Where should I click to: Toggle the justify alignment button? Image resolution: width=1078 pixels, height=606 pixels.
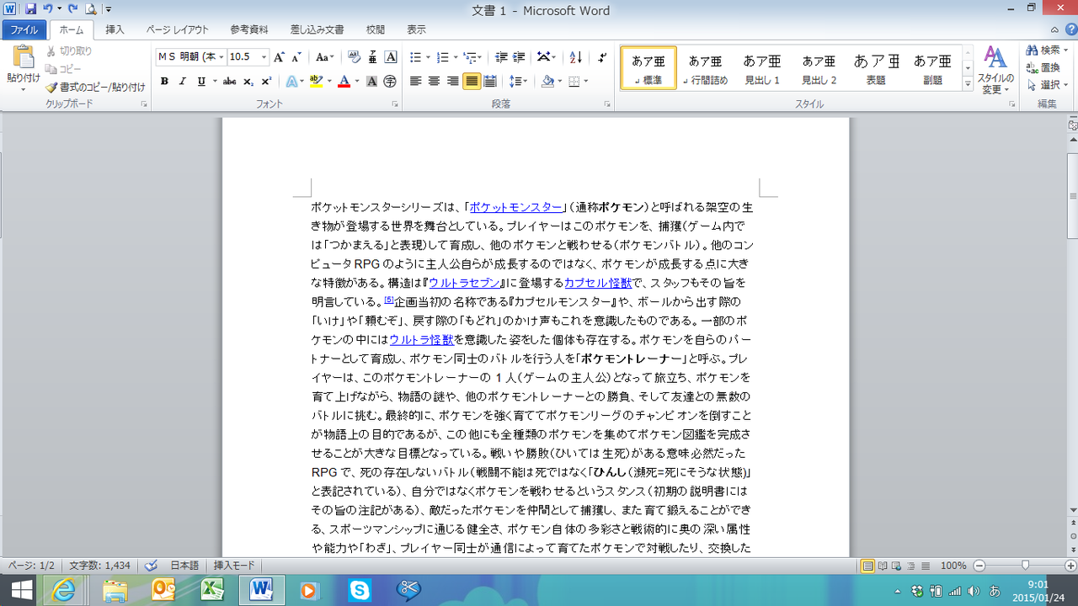pos(472,82)
